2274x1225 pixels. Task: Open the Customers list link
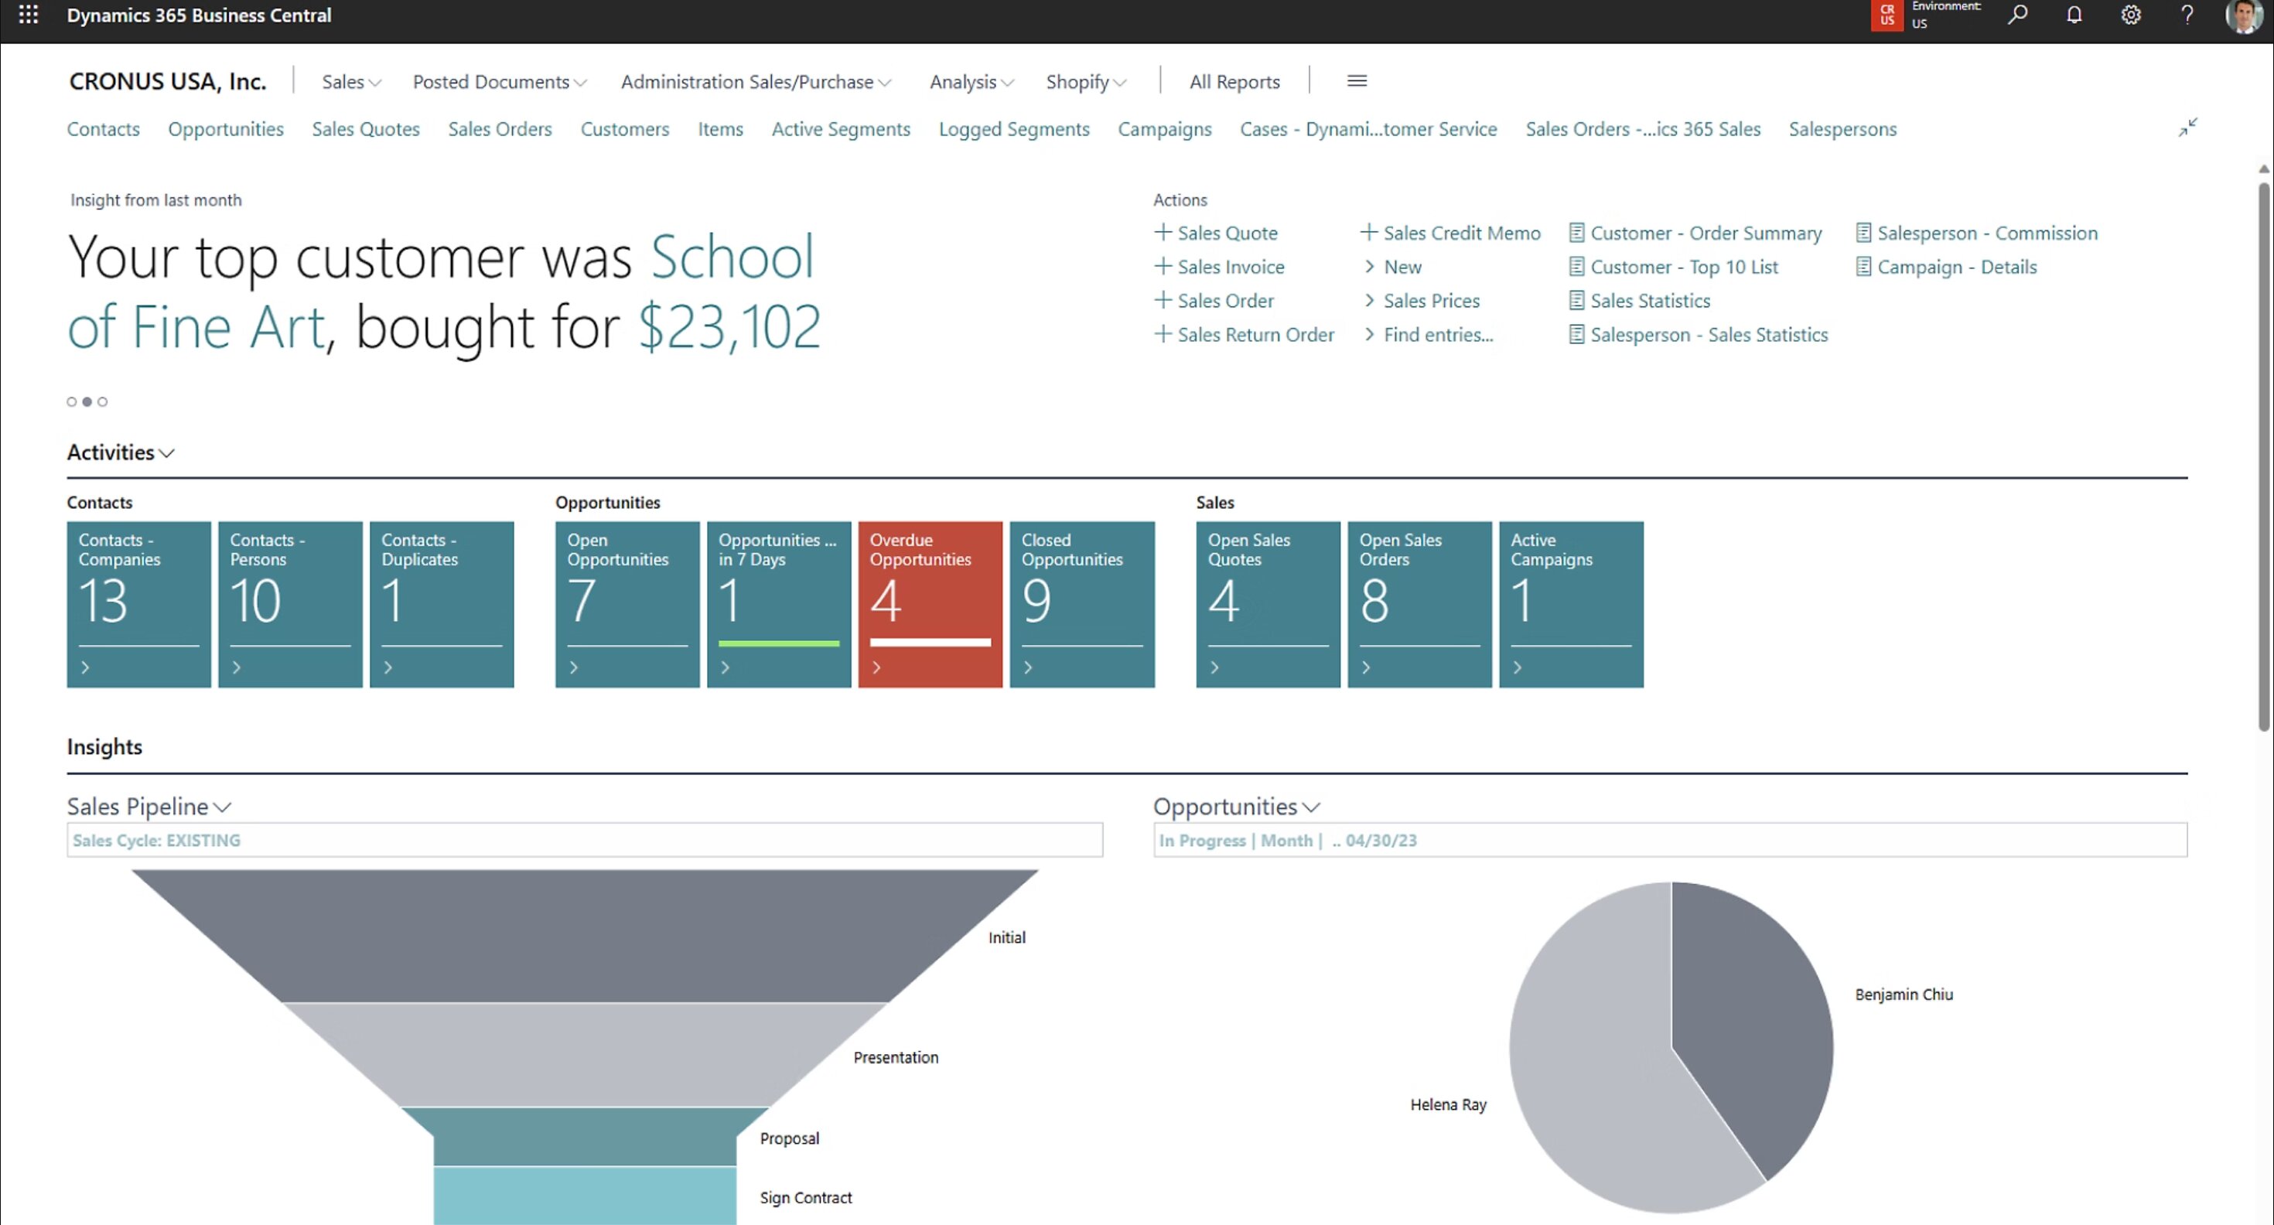coord(624,129)
